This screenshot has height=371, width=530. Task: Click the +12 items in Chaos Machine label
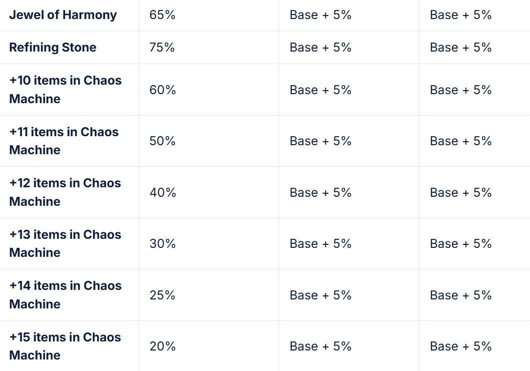coord(65,192)
